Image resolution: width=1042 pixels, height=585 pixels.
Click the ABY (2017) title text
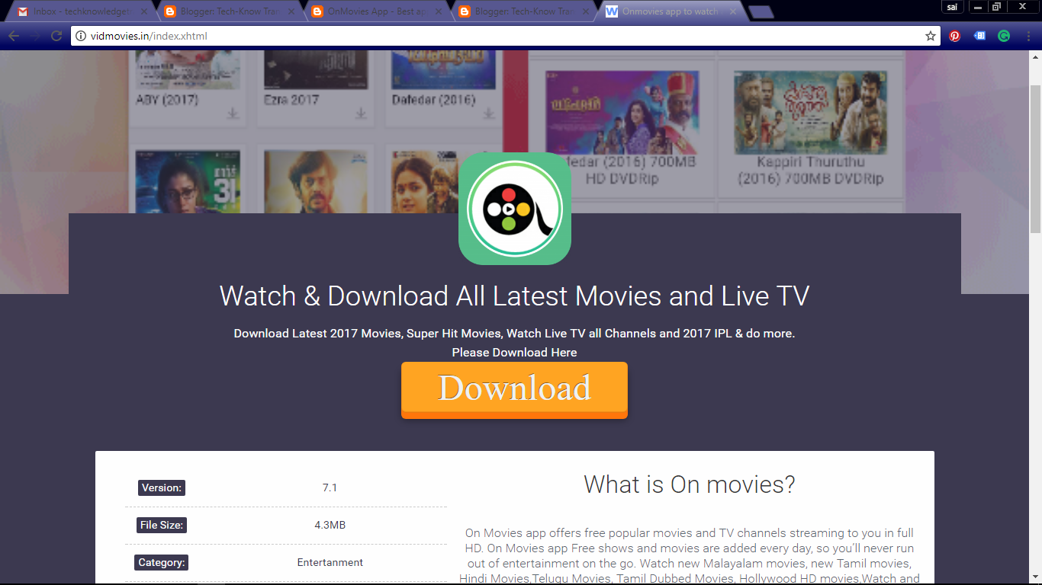coord(167,100)
